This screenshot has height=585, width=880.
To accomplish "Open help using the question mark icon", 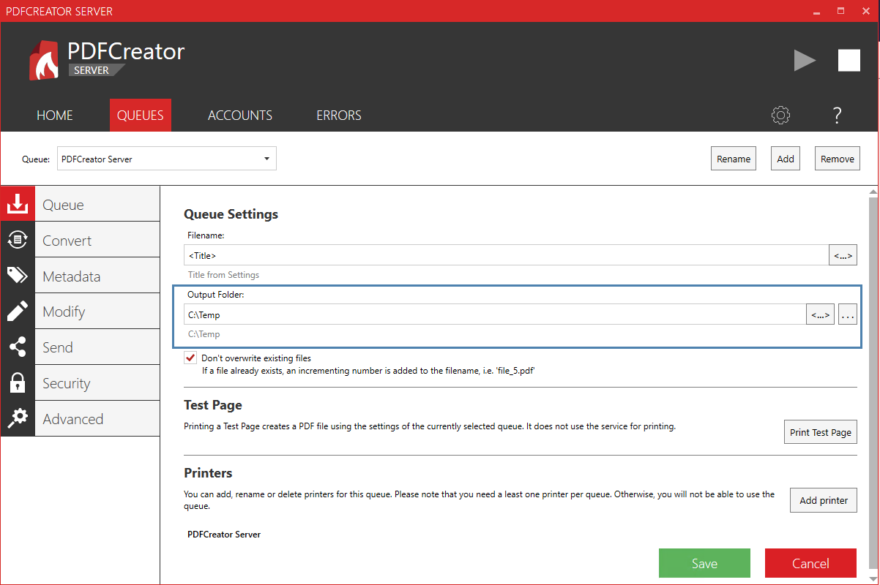I will (x=837, y=115).
